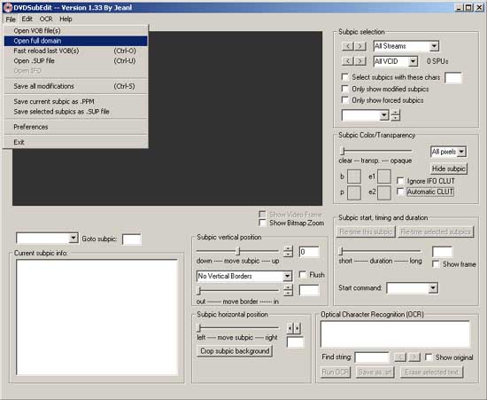This screenshot has width=487, height=400.
Task: Click the Save as .srt button
Action: 375,372
